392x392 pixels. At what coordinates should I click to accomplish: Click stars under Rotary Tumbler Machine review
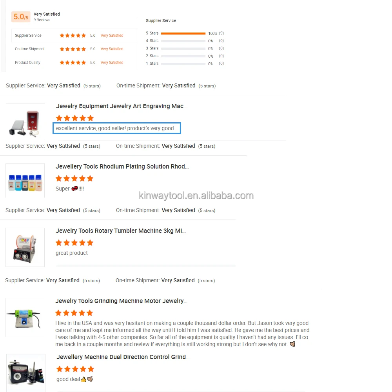[x=74, y=243]
